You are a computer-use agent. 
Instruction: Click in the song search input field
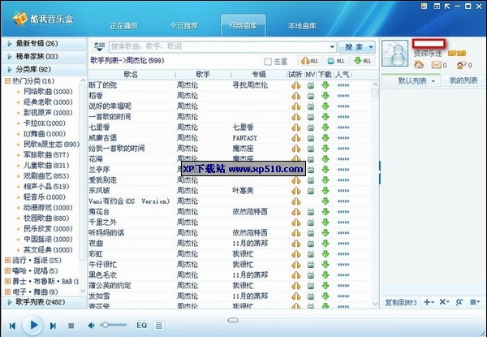[x=219, y=47]
